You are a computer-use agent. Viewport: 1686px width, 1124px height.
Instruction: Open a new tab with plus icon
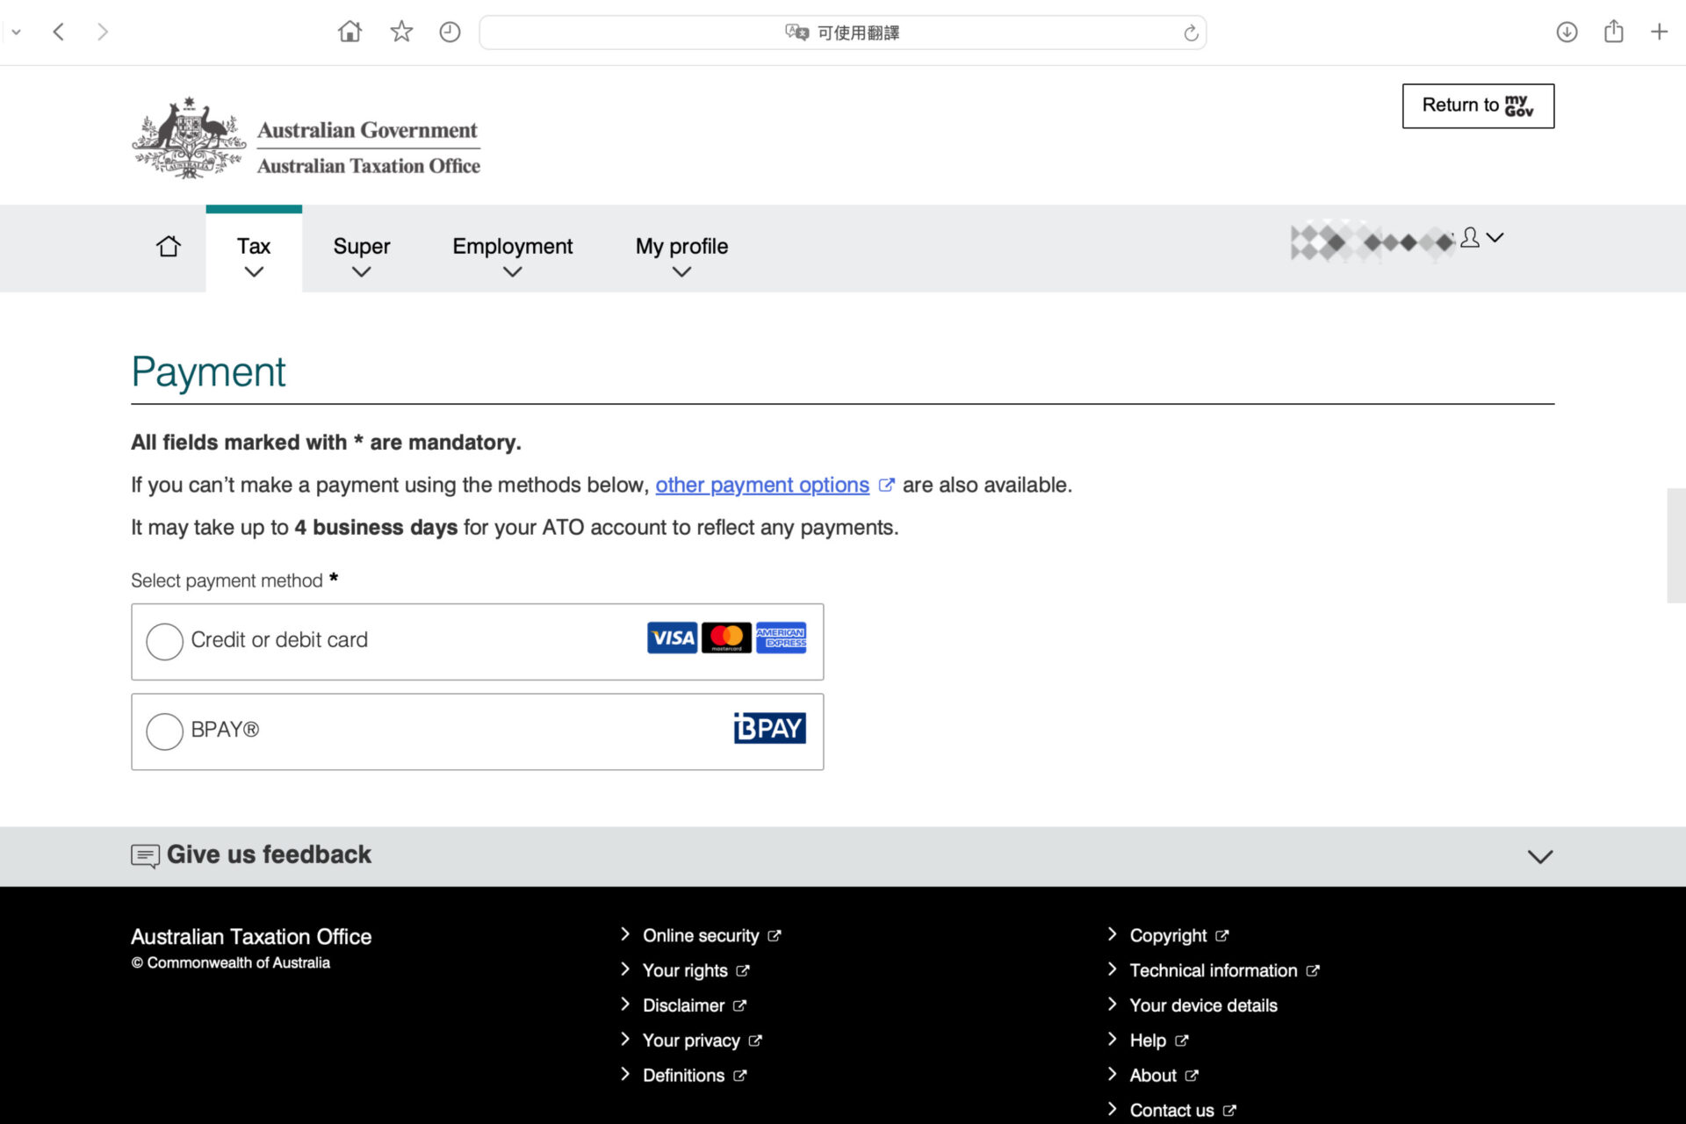(x=1659, y=32)
